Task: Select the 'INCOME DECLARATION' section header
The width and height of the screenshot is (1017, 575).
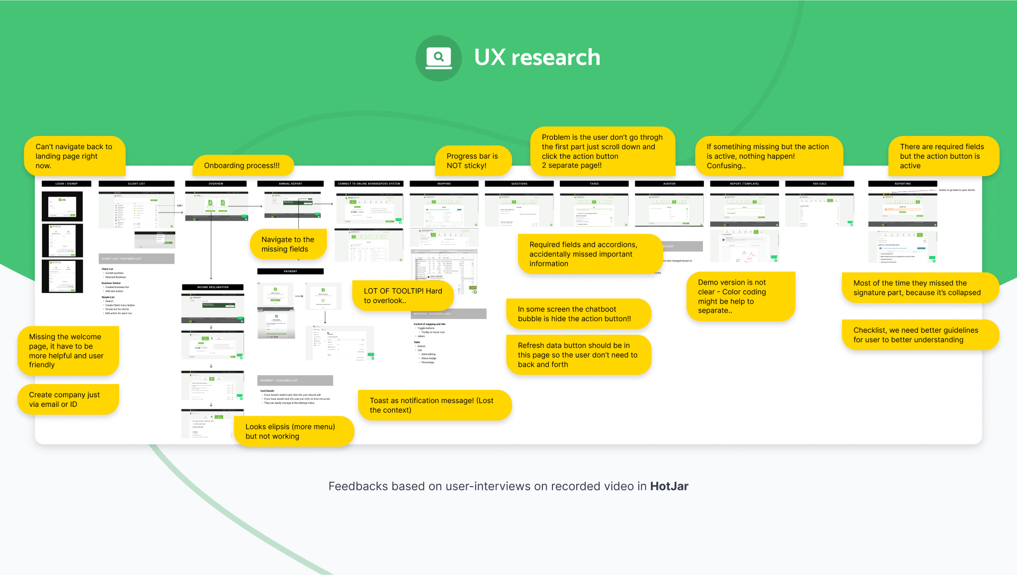Action: pyautogui.click(x=213, y=287)
